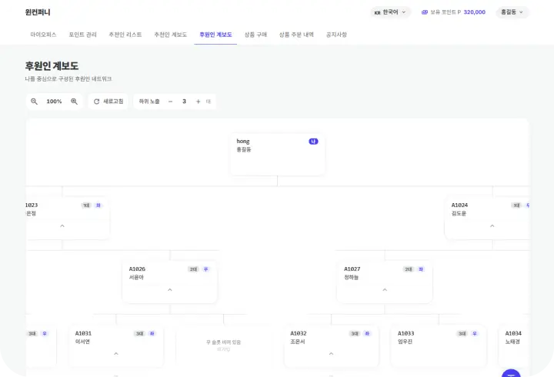554x377 pixels.
Task: Select the A1027 node card
Action: click(x=385, y=282)
